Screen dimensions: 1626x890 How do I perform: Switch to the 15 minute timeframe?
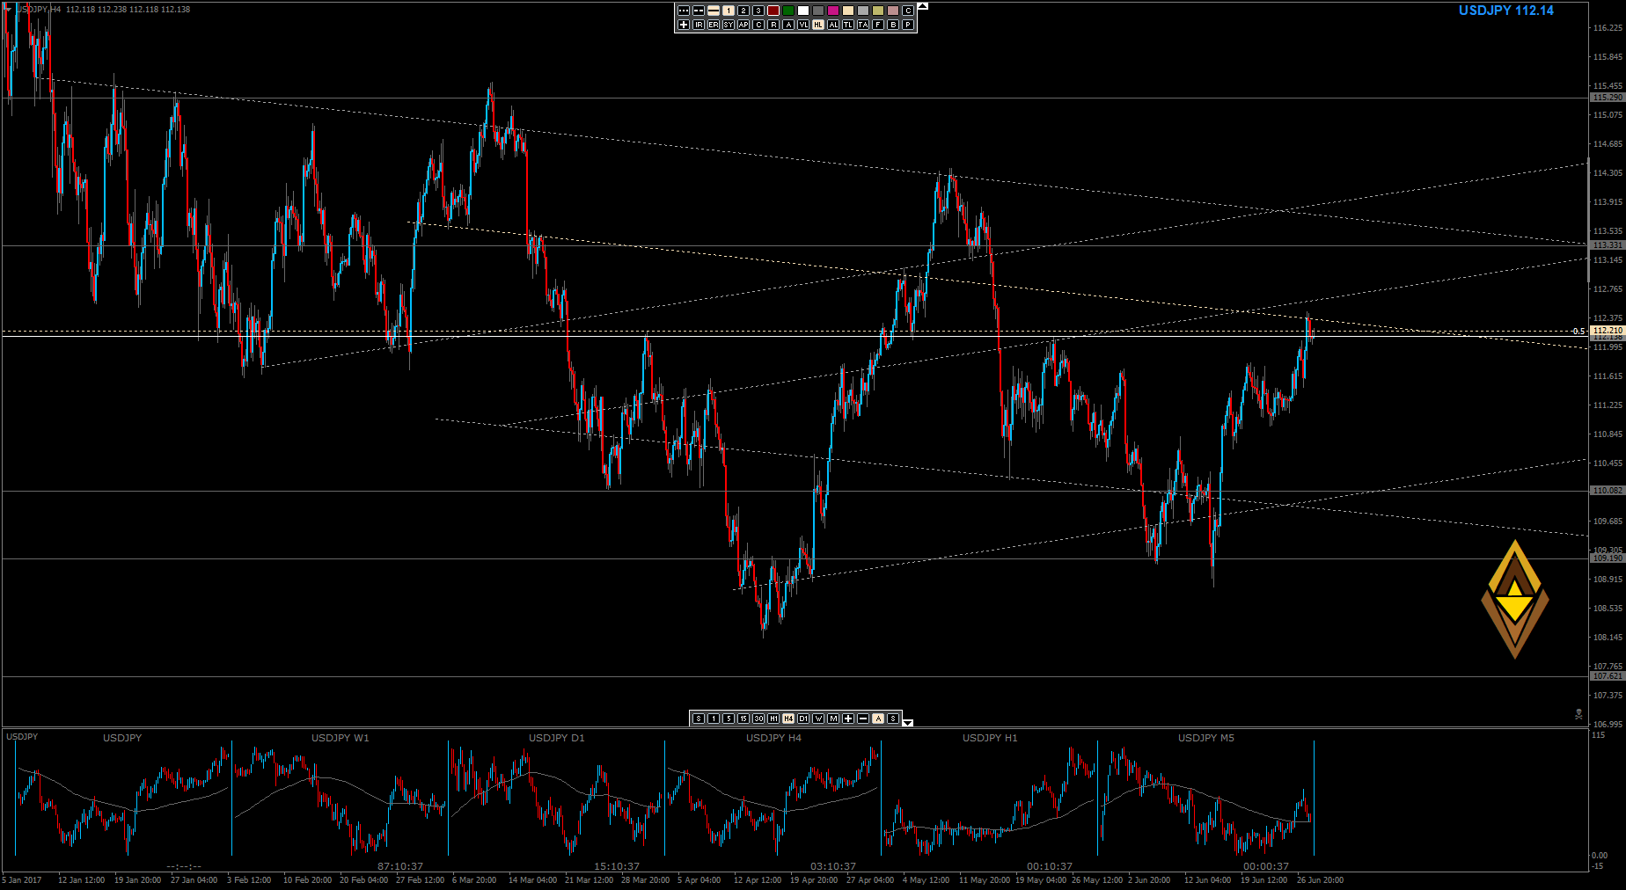point(743,719)
